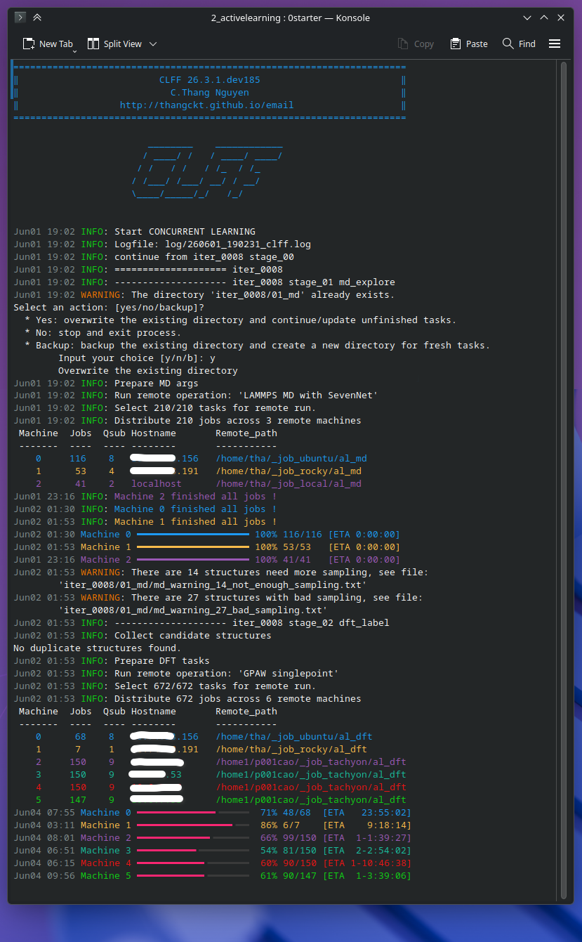Screen dimensions: 582x942
Task: Click Machine 2 progress bar at 41/41
Action: (193, 560)
